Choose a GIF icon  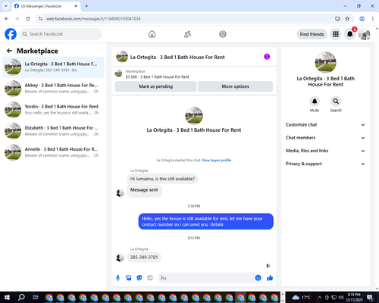pyautogui.click(x=150, y=278)
